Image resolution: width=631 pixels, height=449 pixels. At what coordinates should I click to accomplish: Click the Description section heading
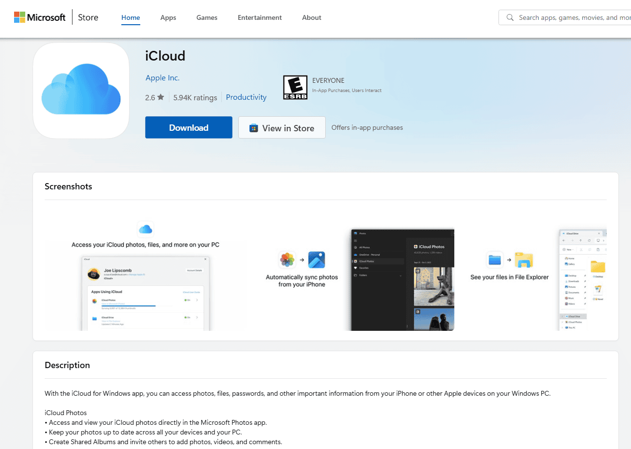(x=67, y=365)
